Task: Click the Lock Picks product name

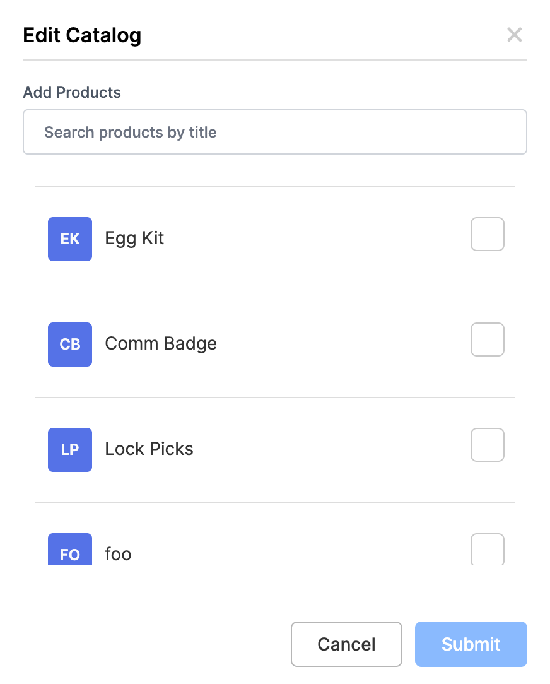Action: click(149, 449)
